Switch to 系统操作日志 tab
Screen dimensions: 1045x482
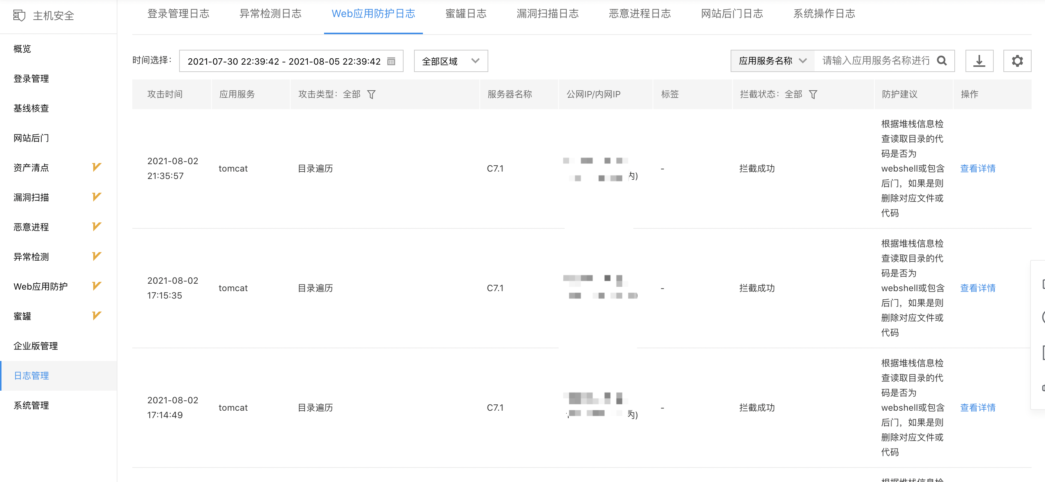(824, 14)
